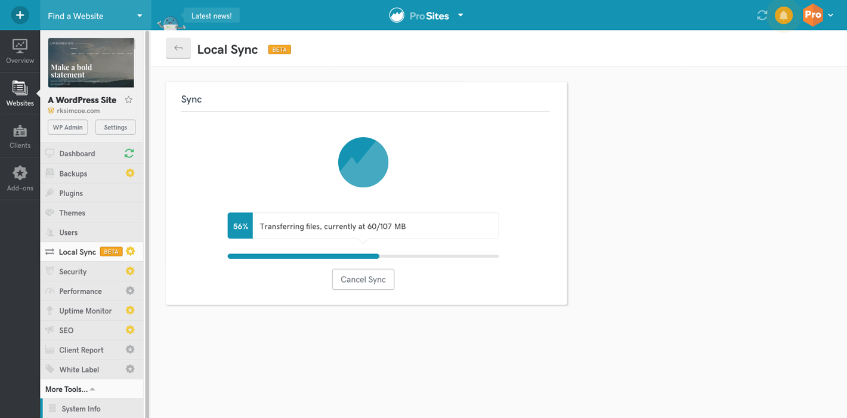Click the plus add-site icon
The image size is (847, 418).
click(20, 15)
